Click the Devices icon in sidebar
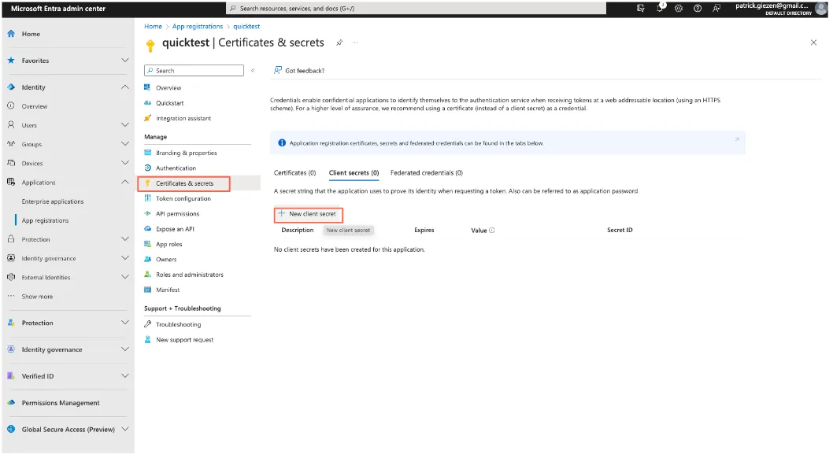The height and width of the screenshot is (458, 833). (x=11, y=163)
